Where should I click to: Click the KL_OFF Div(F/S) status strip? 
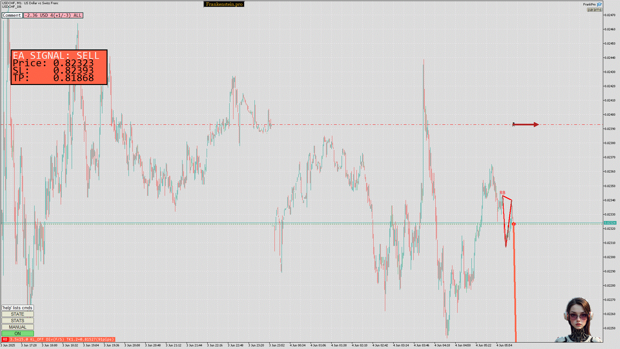(x=61, y=339)
